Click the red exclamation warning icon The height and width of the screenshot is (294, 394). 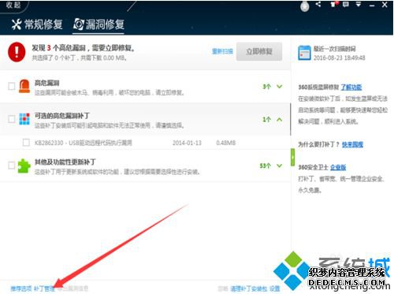17,52
